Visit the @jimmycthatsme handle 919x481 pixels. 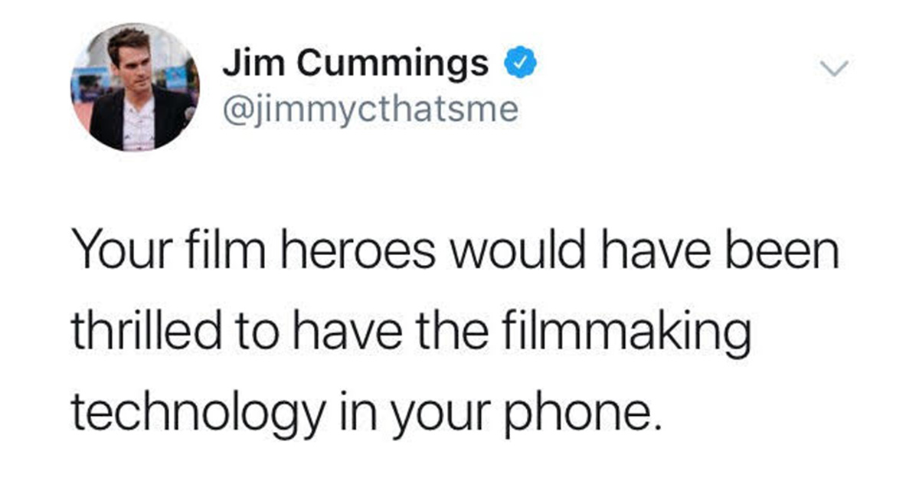[370, 110]
